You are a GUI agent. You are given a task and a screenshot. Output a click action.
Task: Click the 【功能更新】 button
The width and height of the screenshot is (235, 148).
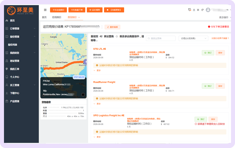[114, 10]
